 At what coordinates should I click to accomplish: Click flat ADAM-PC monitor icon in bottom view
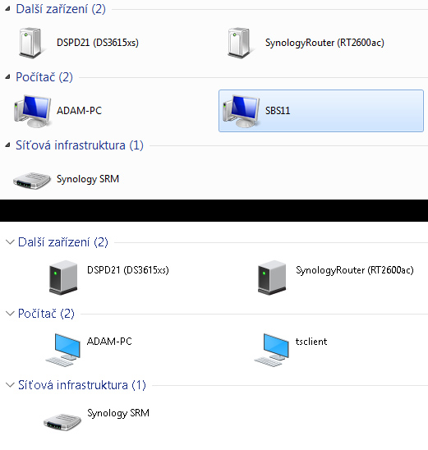coord(63,349)
